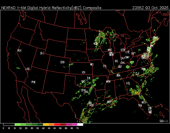Click the MCI airport label
The width and height of the screenshot is (170, 133).
(x=92, y=64)
